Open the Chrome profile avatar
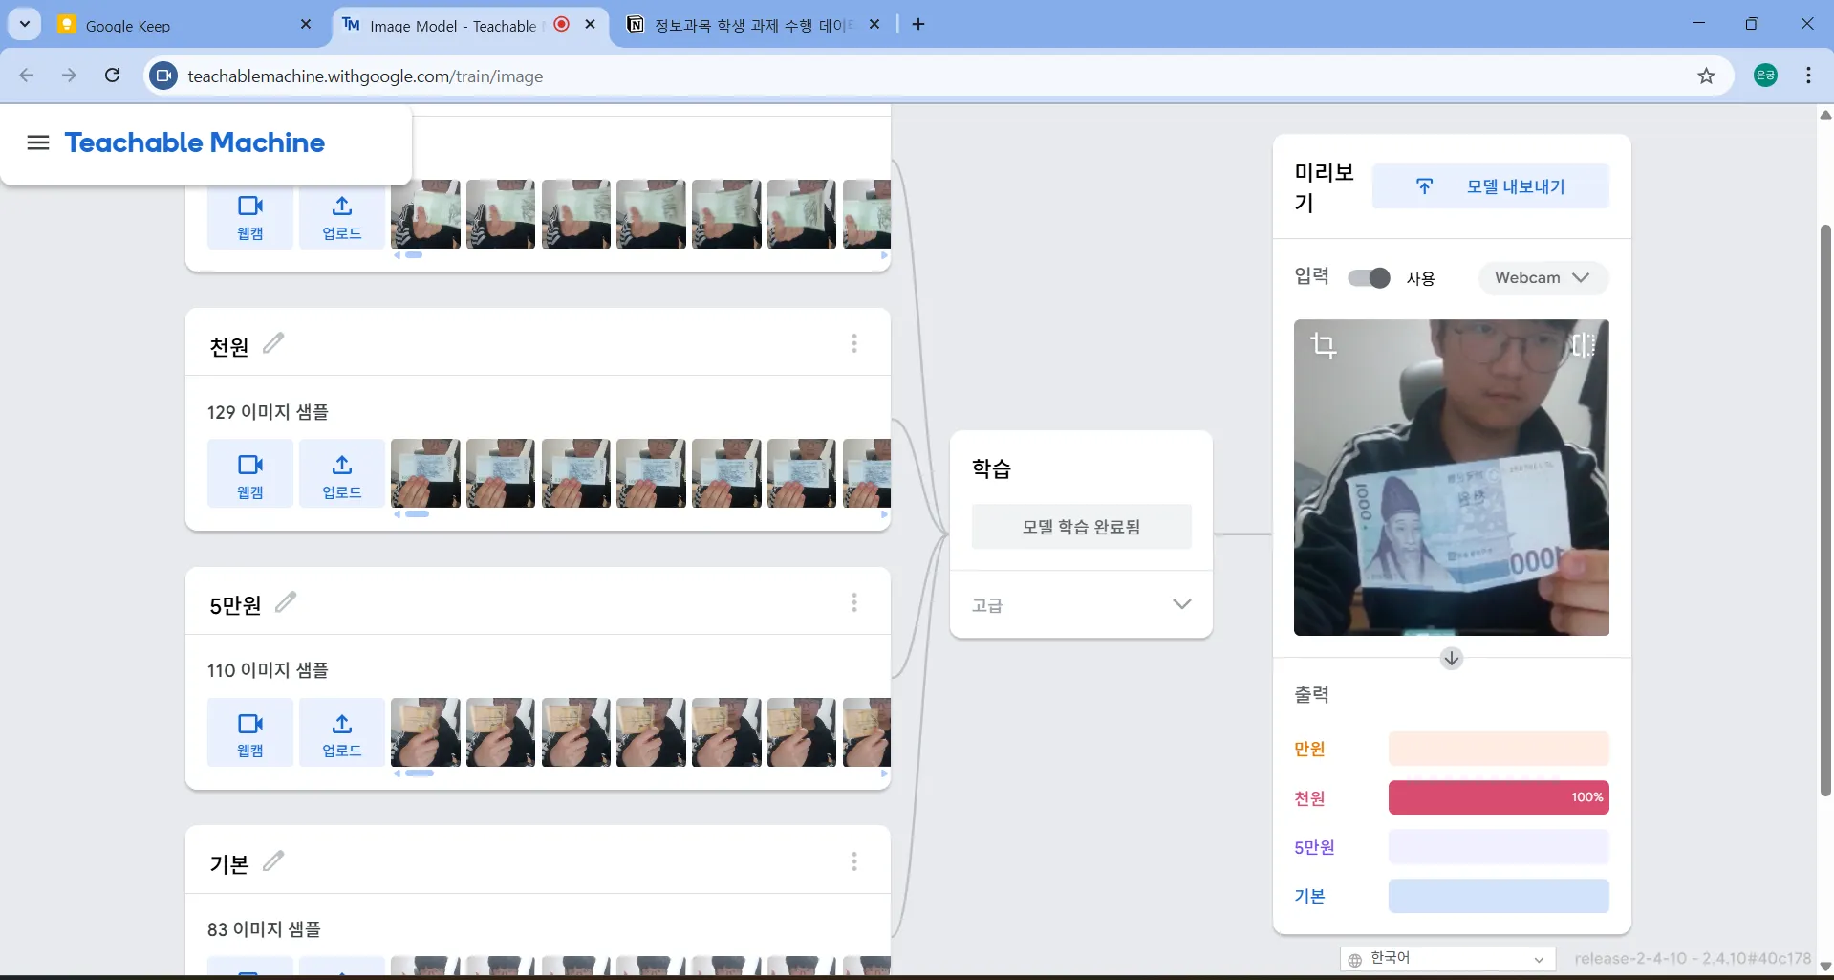Image resolution: width=1834 pixels, height=980 pixels. coord(1765,76)
